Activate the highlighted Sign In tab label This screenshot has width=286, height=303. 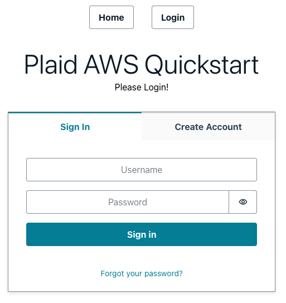(76, 128)
